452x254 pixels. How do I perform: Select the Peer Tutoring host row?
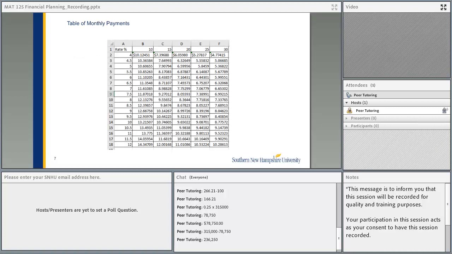point(397,111)
